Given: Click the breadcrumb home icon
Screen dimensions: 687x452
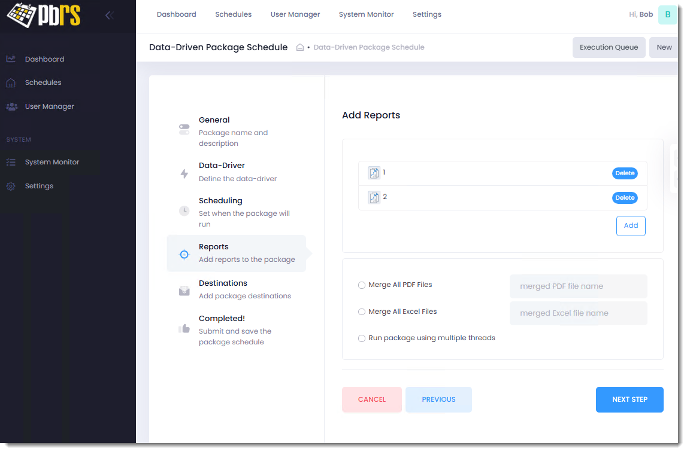Looking at the screenshot, I should pyautogui.click(x=300, y=47).
